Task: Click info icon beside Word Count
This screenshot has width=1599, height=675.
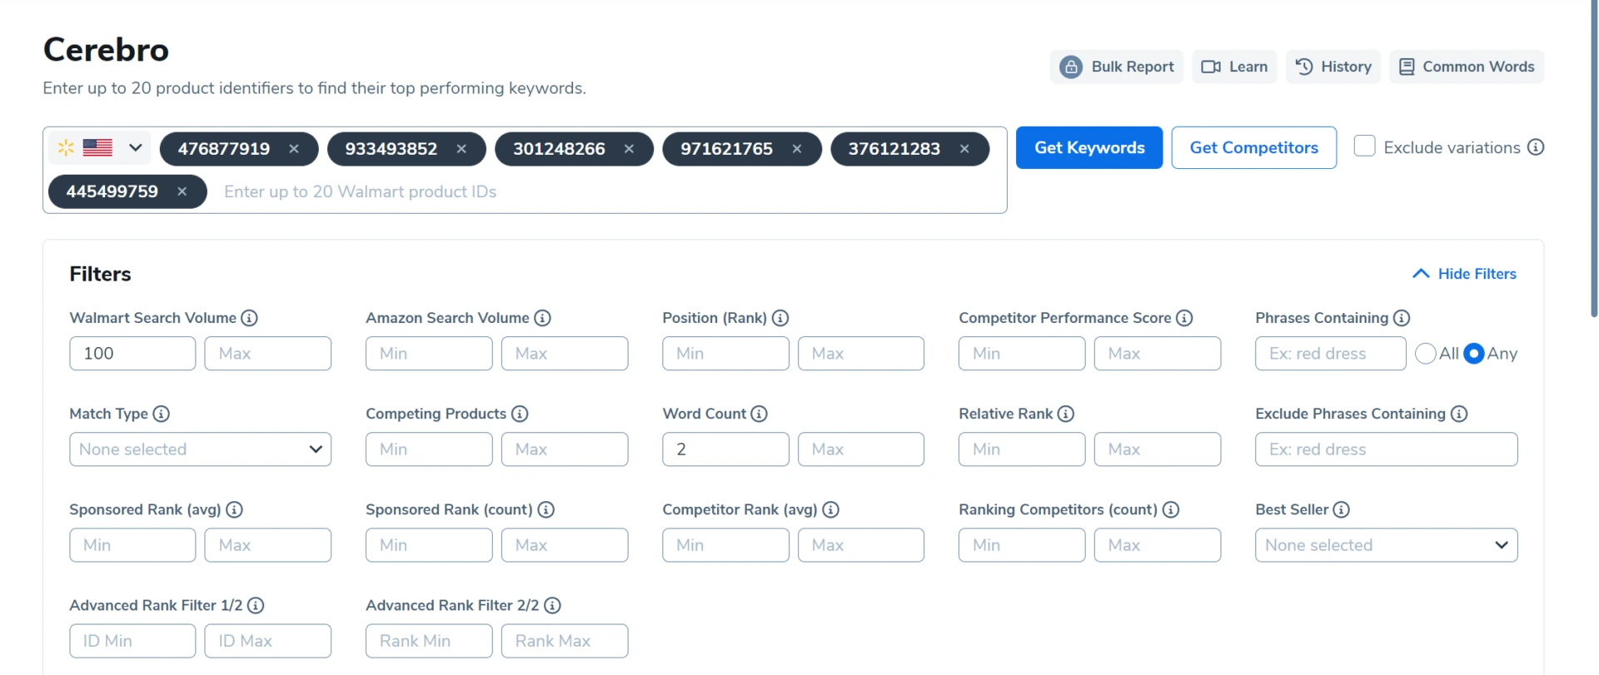Action: (x=759, y=414)
